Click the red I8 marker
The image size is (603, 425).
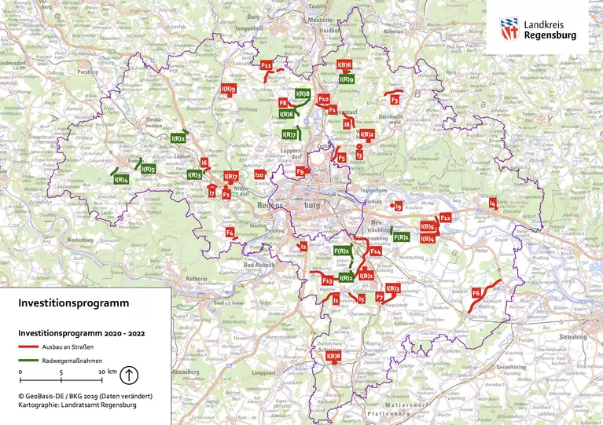click(347, 124)
